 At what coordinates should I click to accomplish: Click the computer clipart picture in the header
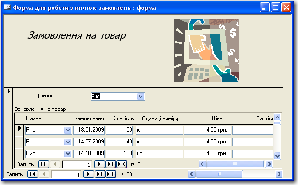pyautogui.click(x=206, y=50)
